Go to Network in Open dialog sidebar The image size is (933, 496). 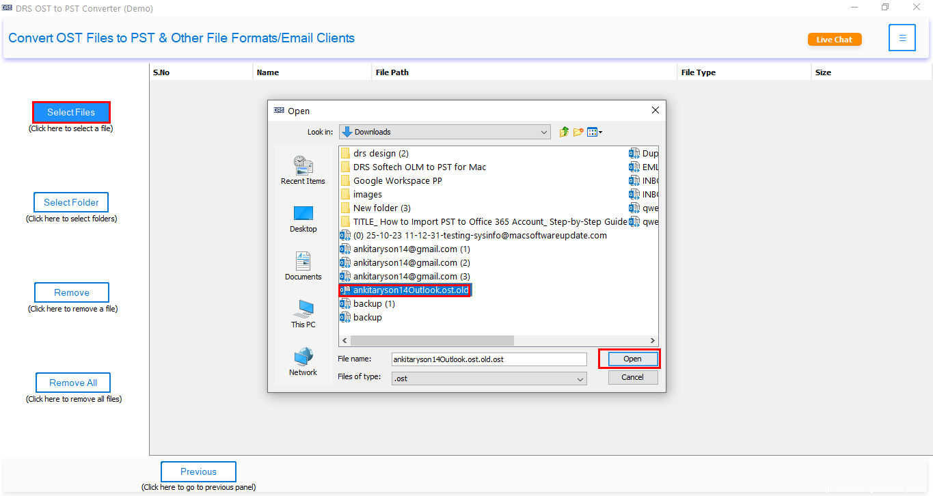[x=303, y=362]
